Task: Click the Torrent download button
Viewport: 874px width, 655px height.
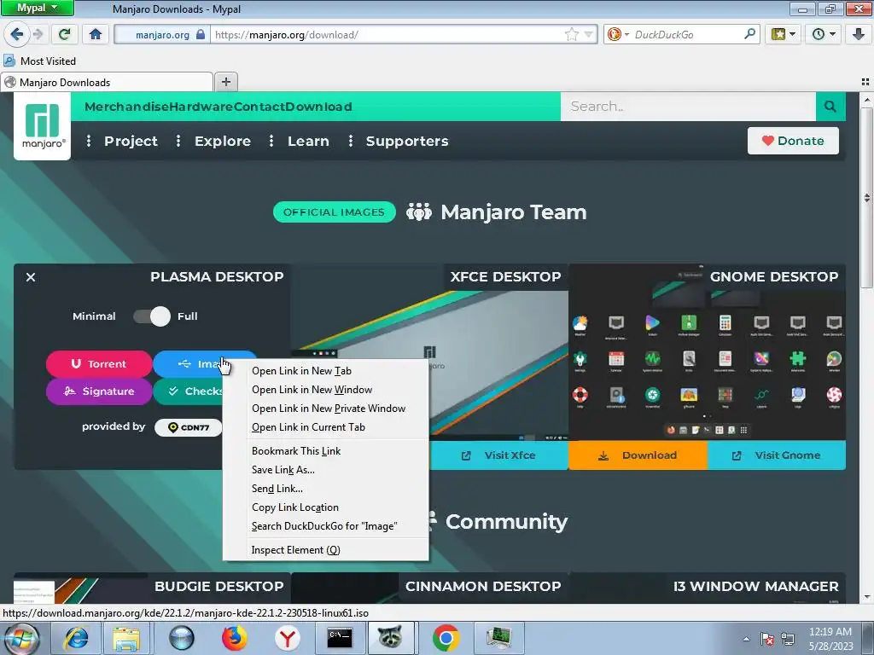Action: (x=99, y=364)
